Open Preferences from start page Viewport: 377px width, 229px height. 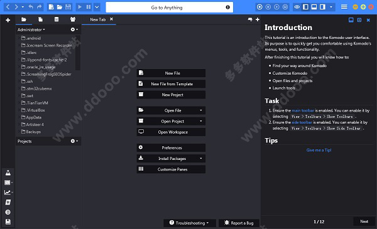click(171, 147)
